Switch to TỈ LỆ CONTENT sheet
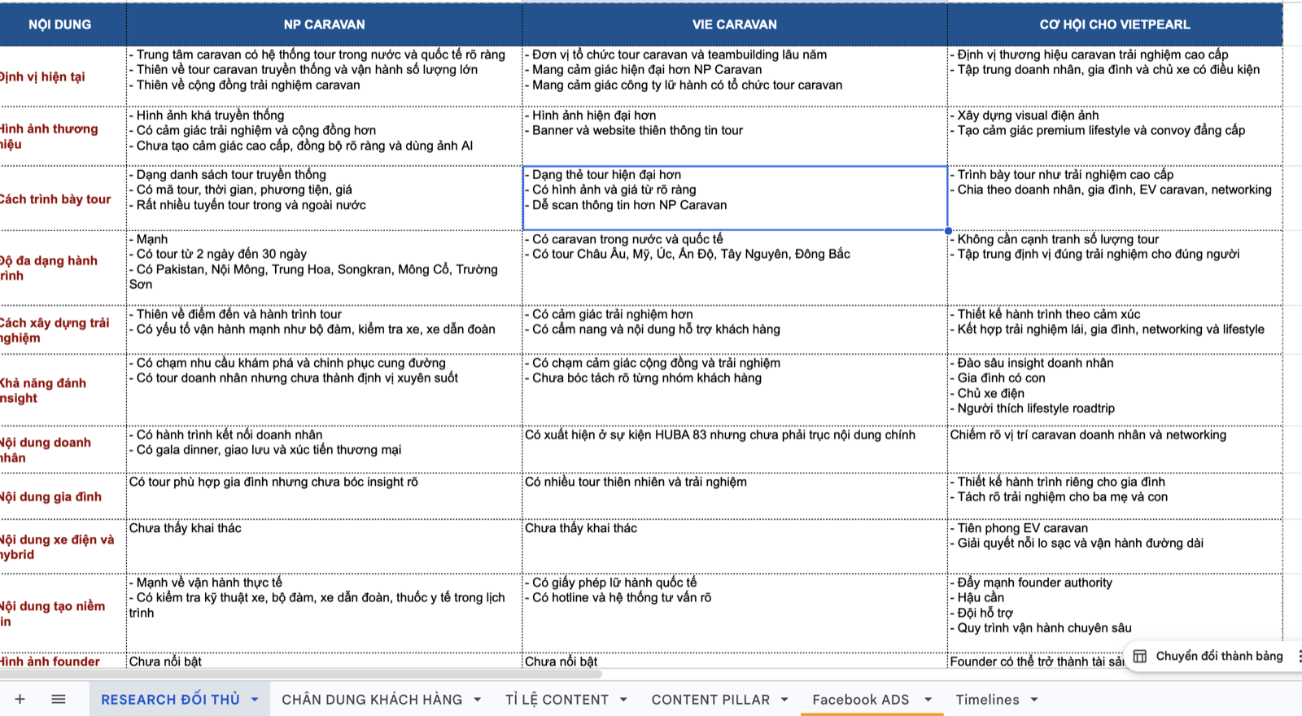 (557, 699)
